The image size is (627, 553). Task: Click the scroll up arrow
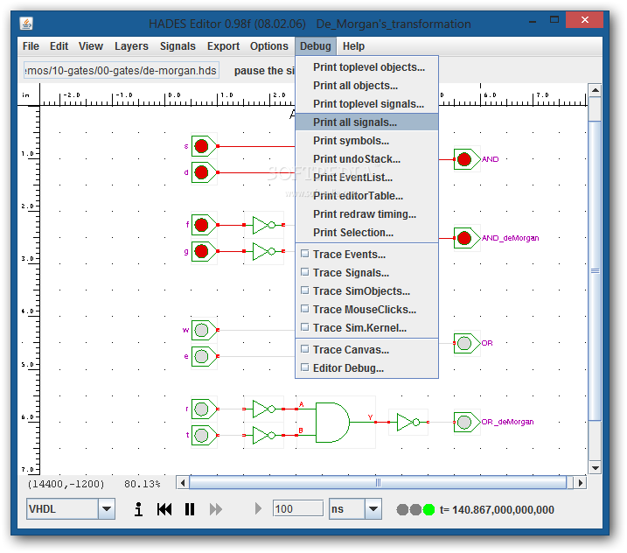[595, 90]
